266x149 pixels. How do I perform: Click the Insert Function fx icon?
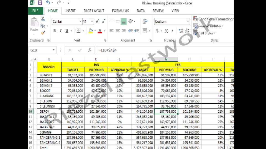pyautogui.click(x=89, y=50)
